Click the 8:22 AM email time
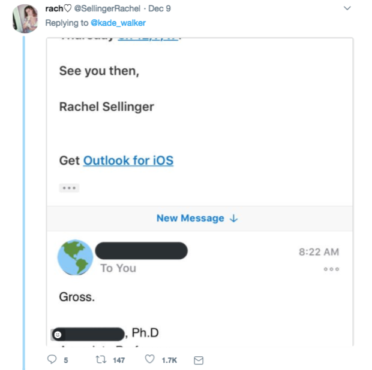 coord(319,252)
